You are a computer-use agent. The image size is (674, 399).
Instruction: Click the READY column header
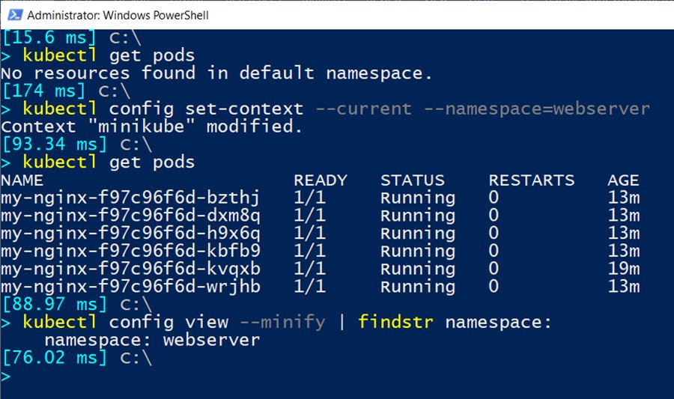point(320,180)
